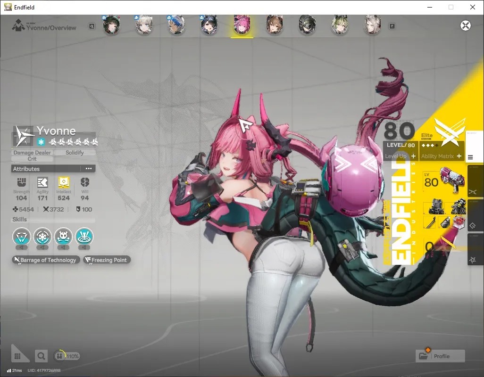
Task: Select the silver-haired ninth character portrait
Action: pyautogui.click(x=372, y=25)
